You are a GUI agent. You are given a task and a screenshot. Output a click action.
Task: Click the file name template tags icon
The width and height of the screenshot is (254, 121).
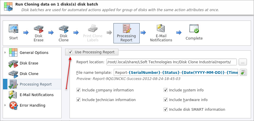pos(243,73)
